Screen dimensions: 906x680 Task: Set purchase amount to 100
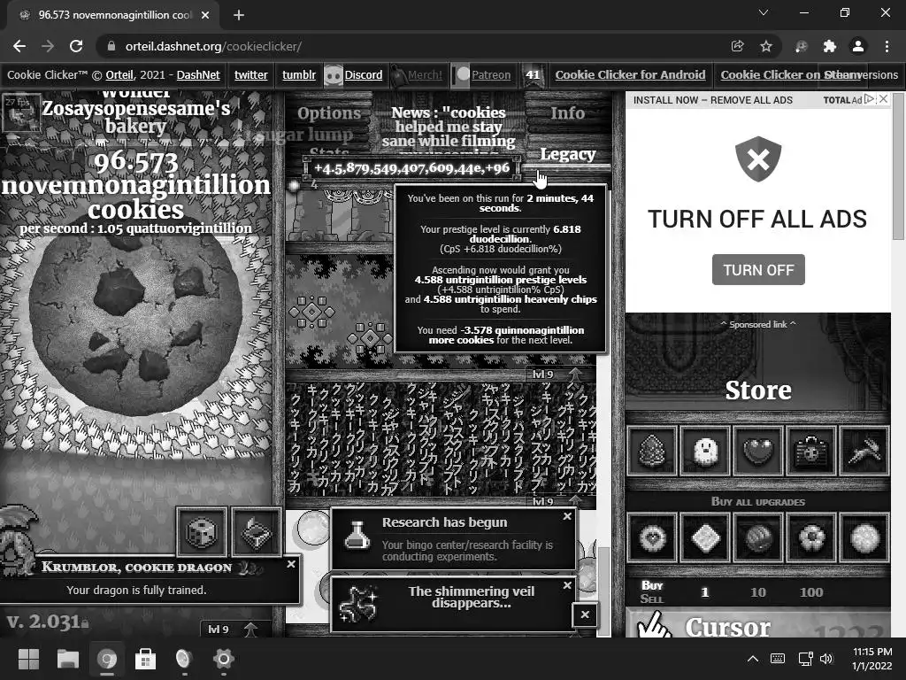pos(811,592)
